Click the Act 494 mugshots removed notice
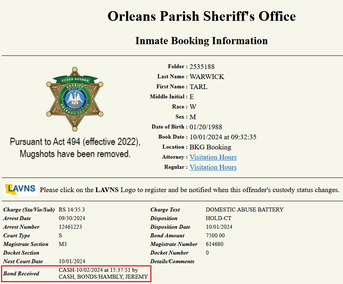 click(x=75, y=148)
